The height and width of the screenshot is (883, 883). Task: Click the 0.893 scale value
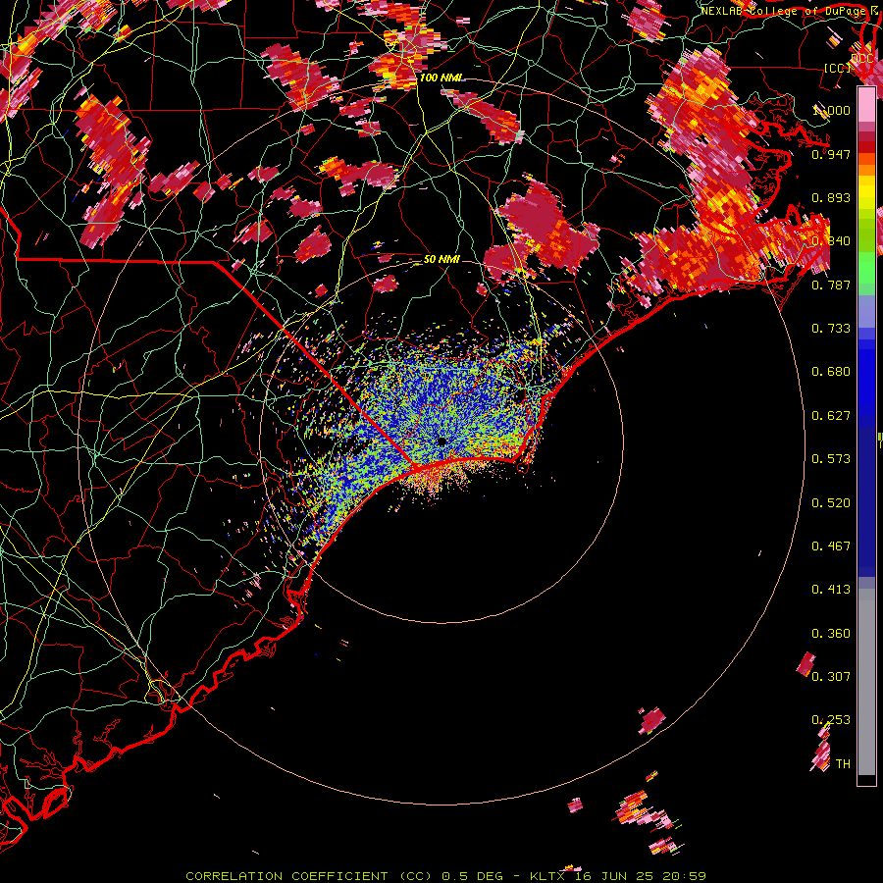(831, 197)
